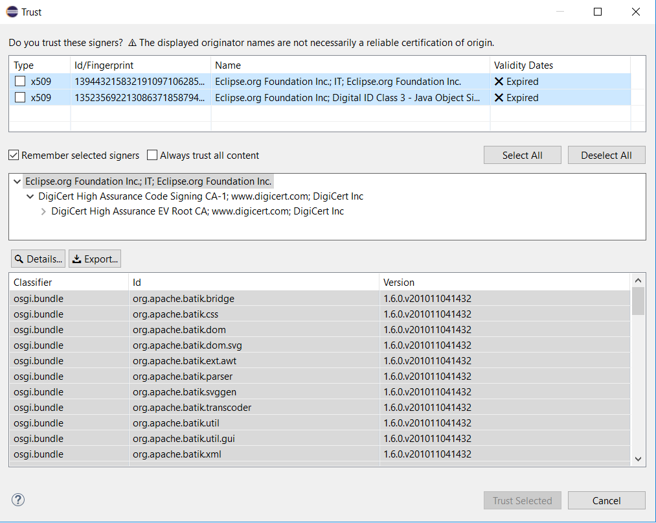Select row org.apache.batik.bridge
656x523 pixels.
[x=320, y=299]
